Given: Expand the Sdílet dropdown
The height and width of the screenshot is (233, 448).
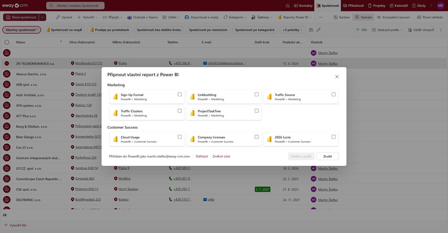Looking at the screenshot, I should pyautogui.click(x=179, y=17).
